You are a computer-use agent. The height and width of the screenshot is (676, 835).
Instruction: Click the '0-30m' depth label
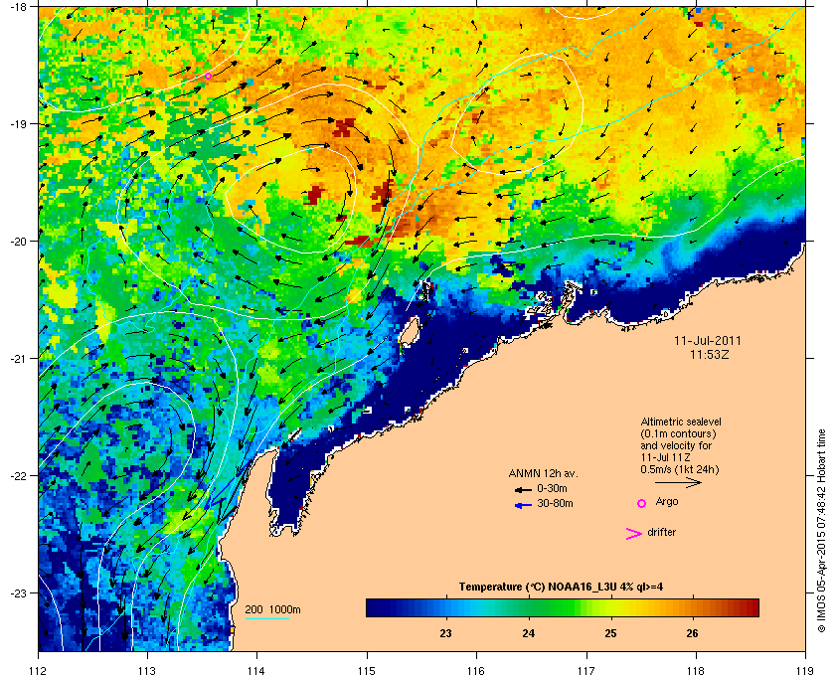552,488
